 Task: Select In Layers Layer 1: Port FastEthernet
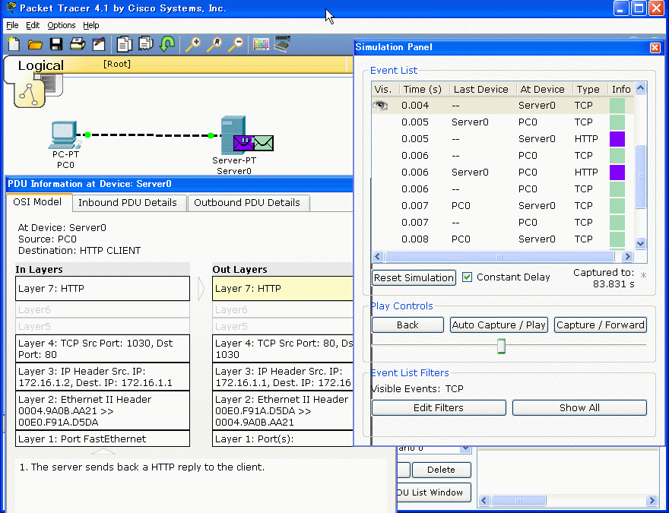click(x=103, y=439)
